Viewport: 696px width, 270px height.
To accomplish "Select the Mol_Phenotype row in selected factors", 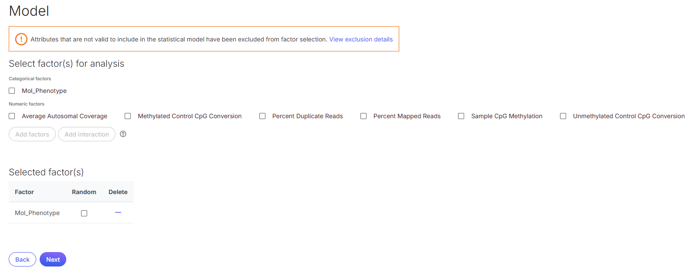I will (x=37, y=213).
